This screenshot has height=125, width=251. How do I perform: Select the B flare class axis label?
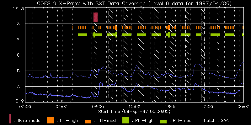(18, 71)
